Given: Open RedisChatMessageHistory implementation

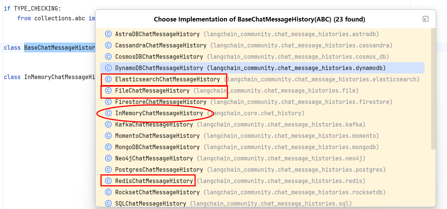Looking at the screenshot, I should coord(262,181).
